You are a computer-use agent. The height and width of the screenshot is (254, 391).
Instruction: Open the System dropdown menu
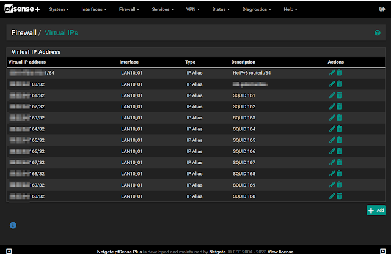click(59, 10)
